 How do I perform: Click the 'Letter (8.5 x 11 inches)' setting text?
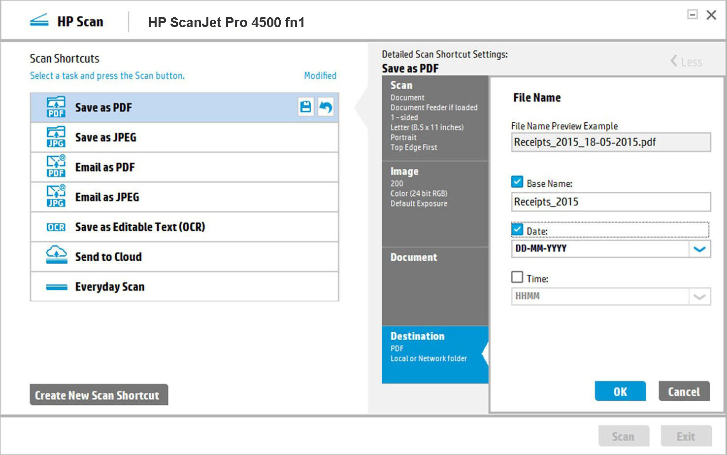(x=427, y=127)
